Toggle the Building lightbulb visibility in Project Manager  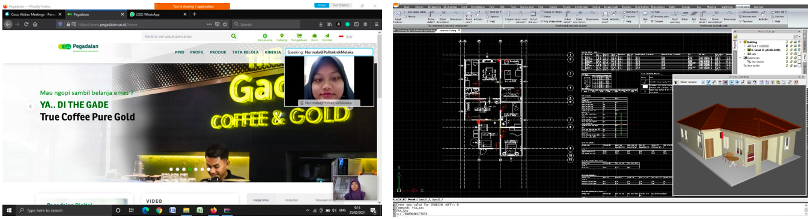point(787,42)
